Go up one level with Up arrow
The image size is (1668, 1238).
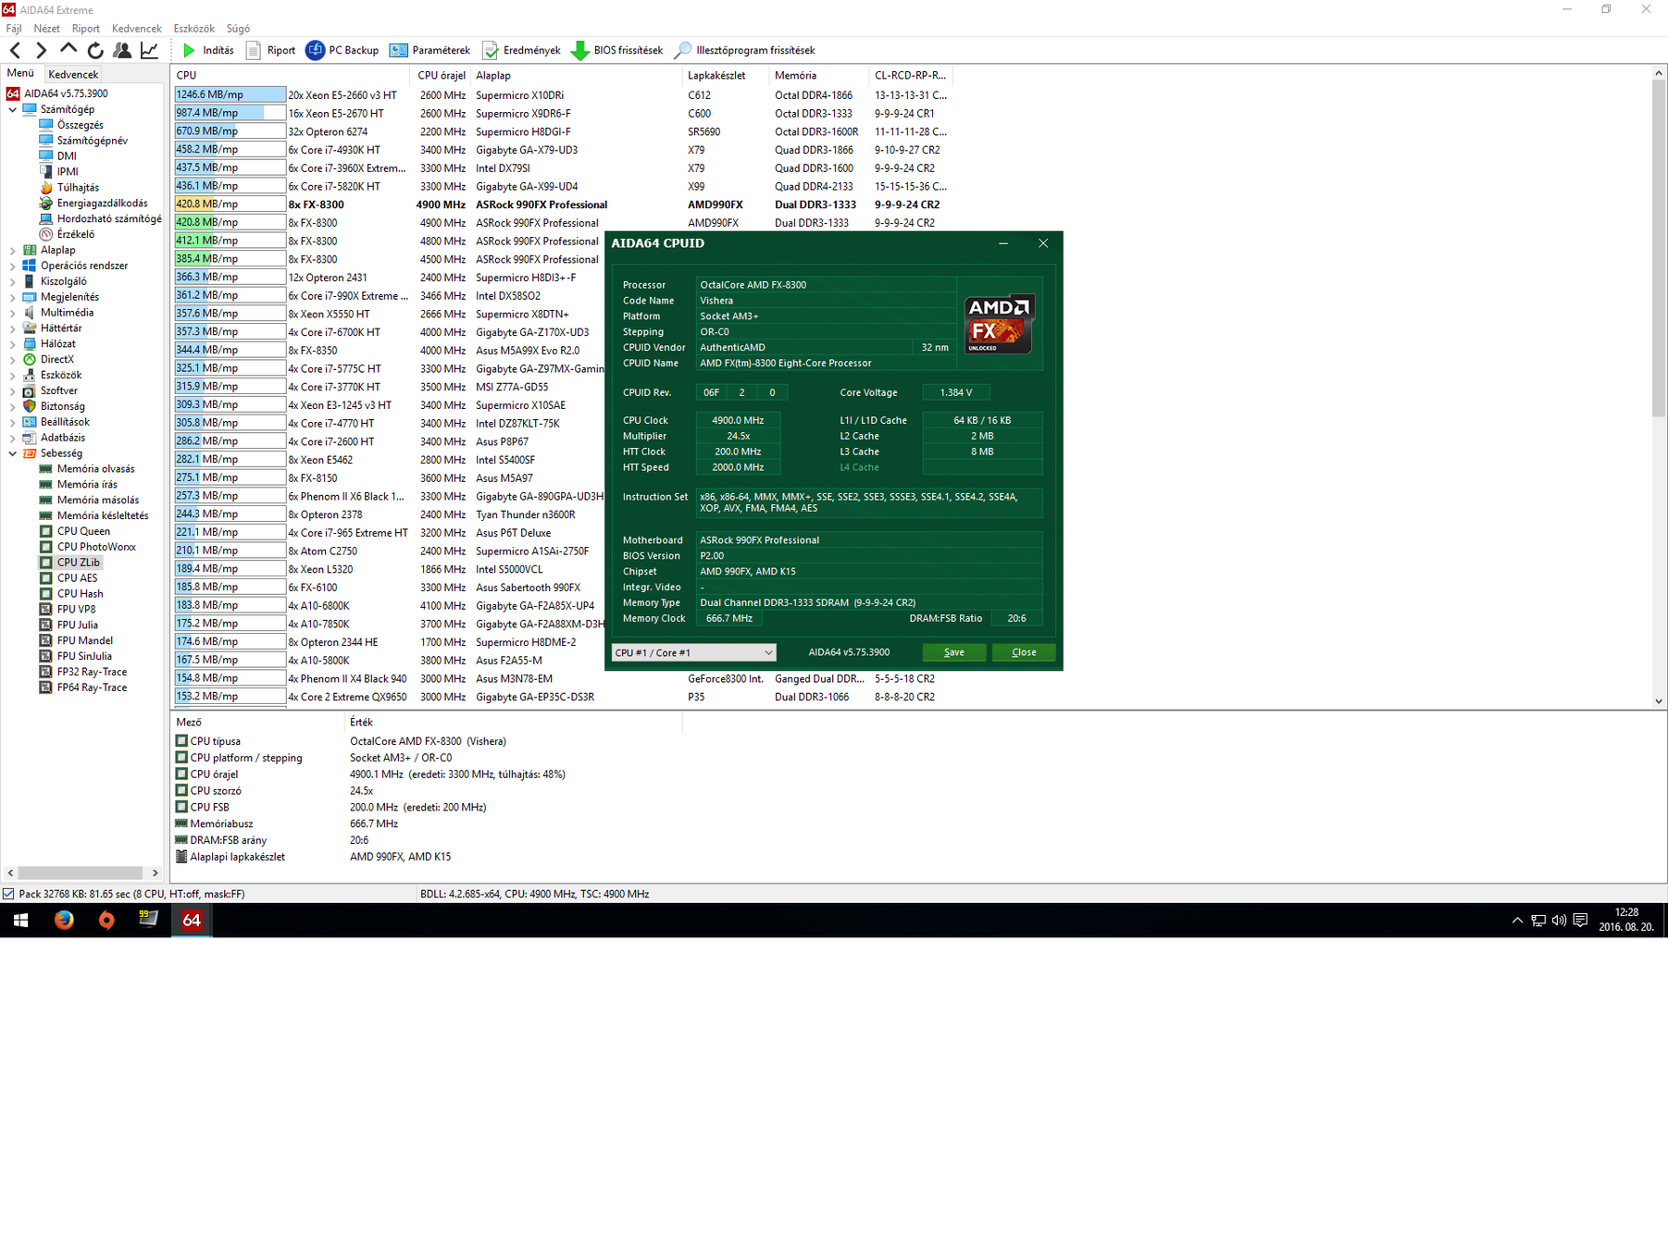(x=68, y=50)
